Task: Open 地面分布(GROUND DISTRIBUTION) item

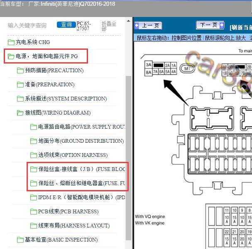Action: 81,141
